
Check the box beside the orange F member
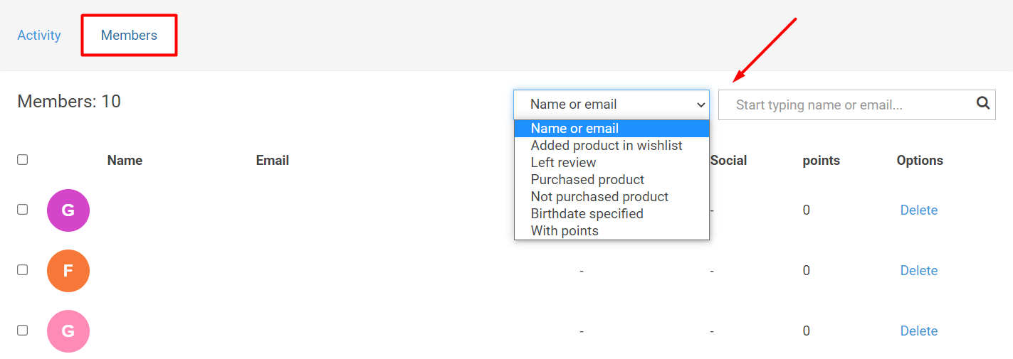point(22,269)
